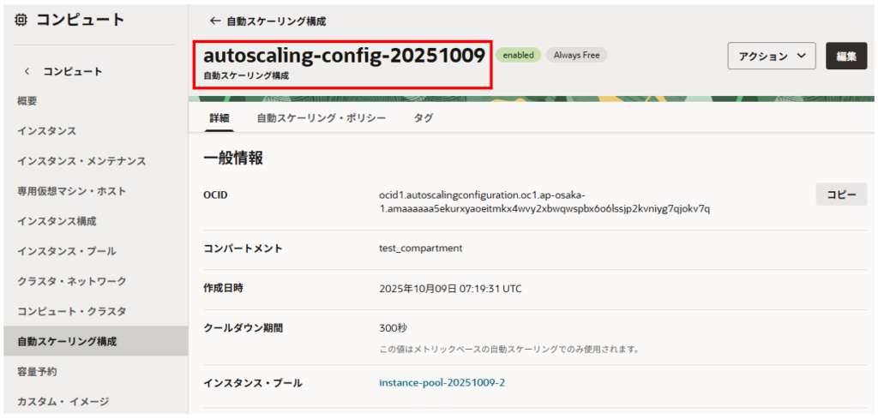Go to 概要 in the sidebar
The image size is (878, 419).
(x=27, y=101)
